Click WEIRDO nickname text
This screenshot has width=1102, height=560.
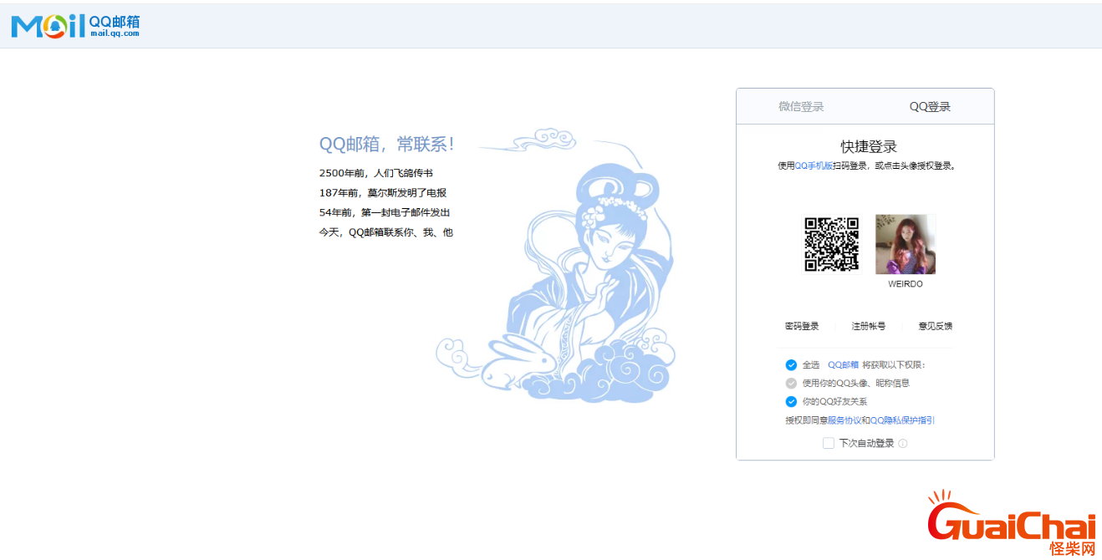[x=906, y=284]
